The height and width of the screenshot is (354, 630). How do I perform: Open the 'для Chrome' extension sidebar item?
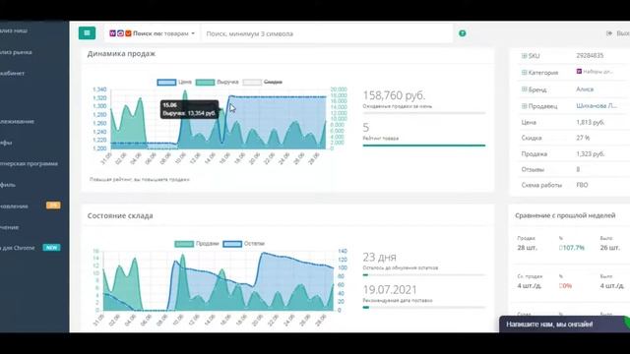coord(18,248)
